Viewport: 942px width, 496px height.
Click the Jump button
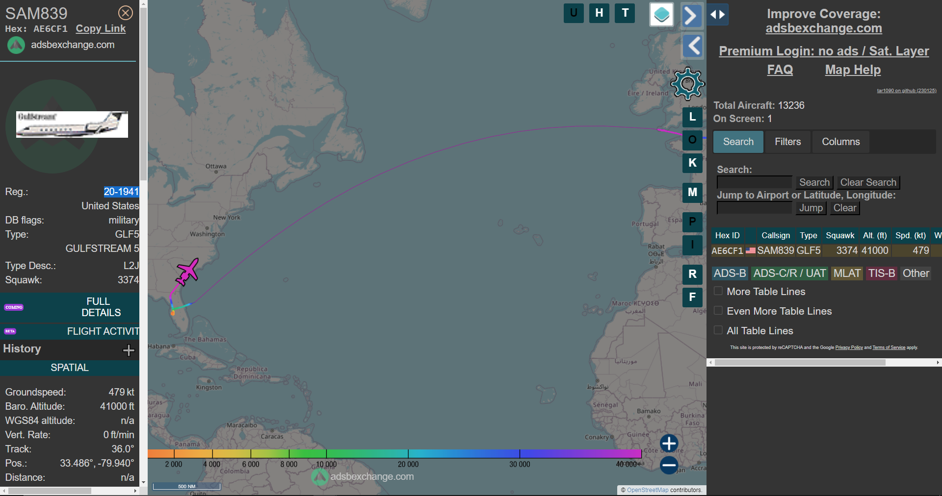coord(811,208)
